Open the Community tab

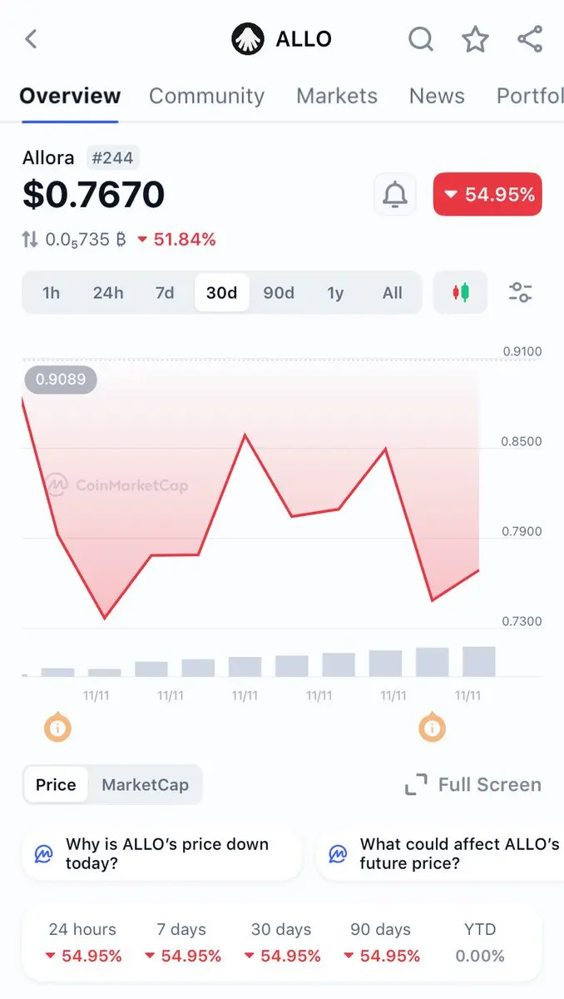[206, 96]
